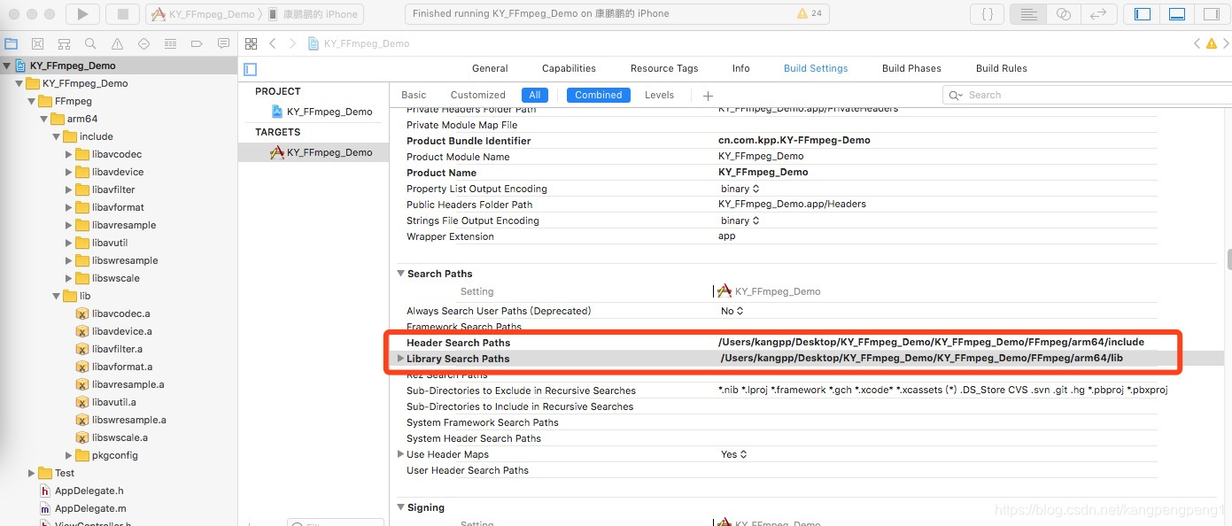1232x526 pixels.
Task: Show the Project navigator
Action: pos(12,43)
